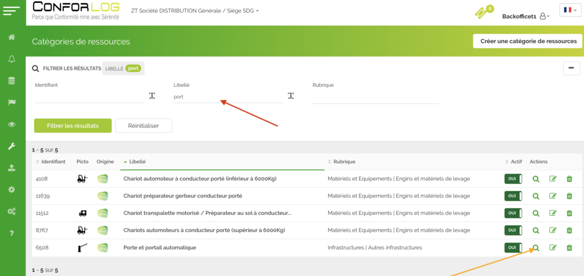Disable Actif switch for identifier 8767

click(x=513, y=230)
